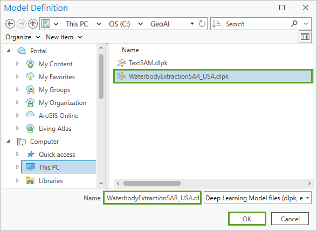Click the TextSAM.dlpk model icon
This screenshot has width=317, height=231.
(x=122, y=63)
